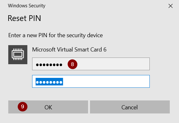This screenshot has width=179, height=123.
Task: Focus the confirm PIN input field
Action: pos(91,81)
